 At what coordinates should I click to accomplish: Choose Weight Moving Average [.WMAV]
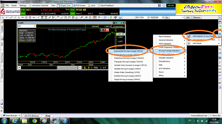[130, 80]
